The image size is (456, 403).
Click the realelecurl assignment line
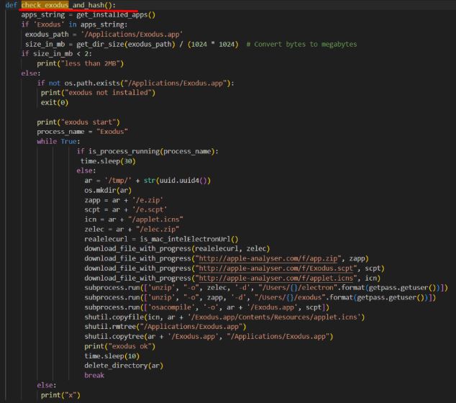click(161, 239)
